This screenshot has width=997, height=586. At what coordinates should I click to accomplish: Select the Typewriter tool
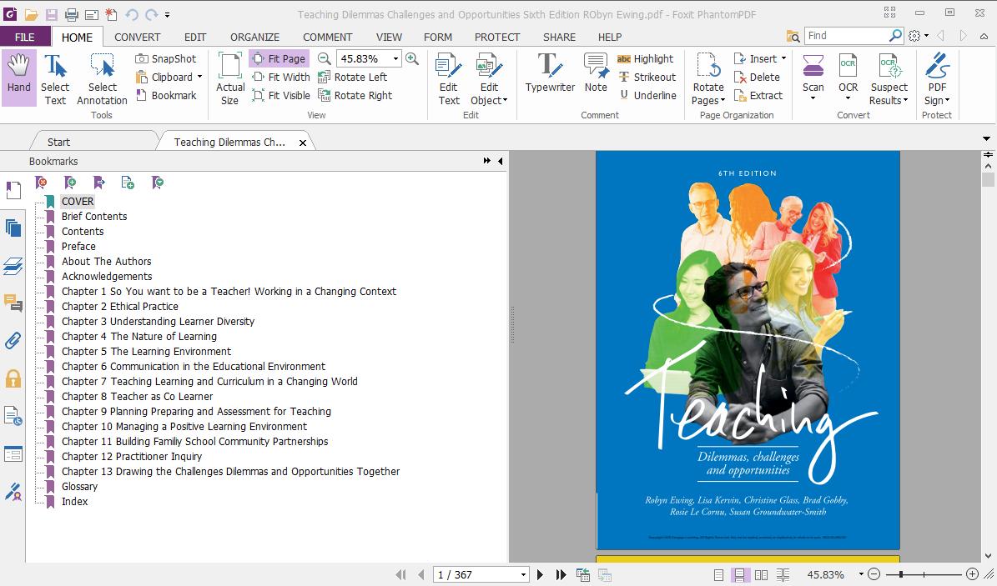click(549, 73)
